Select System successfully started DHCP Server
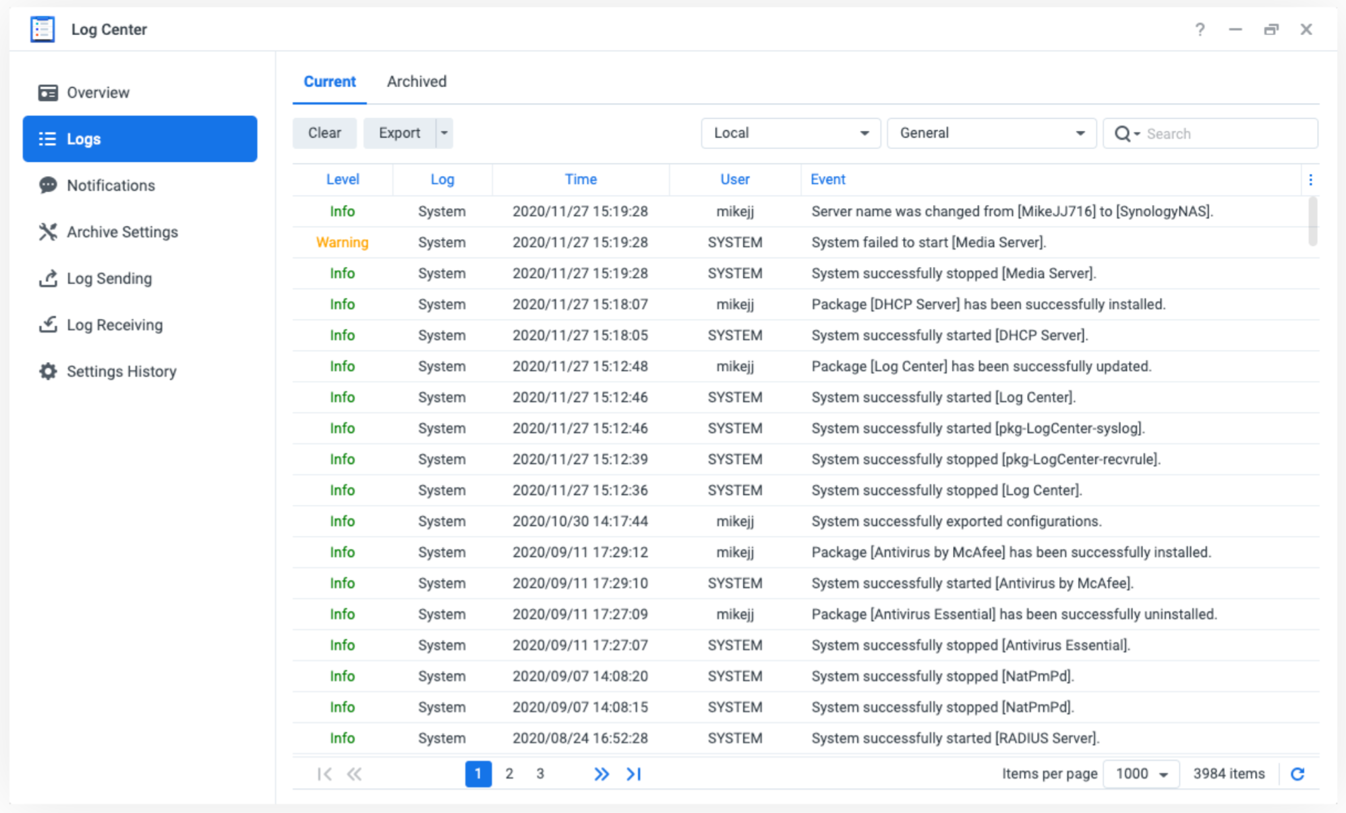 949,336
